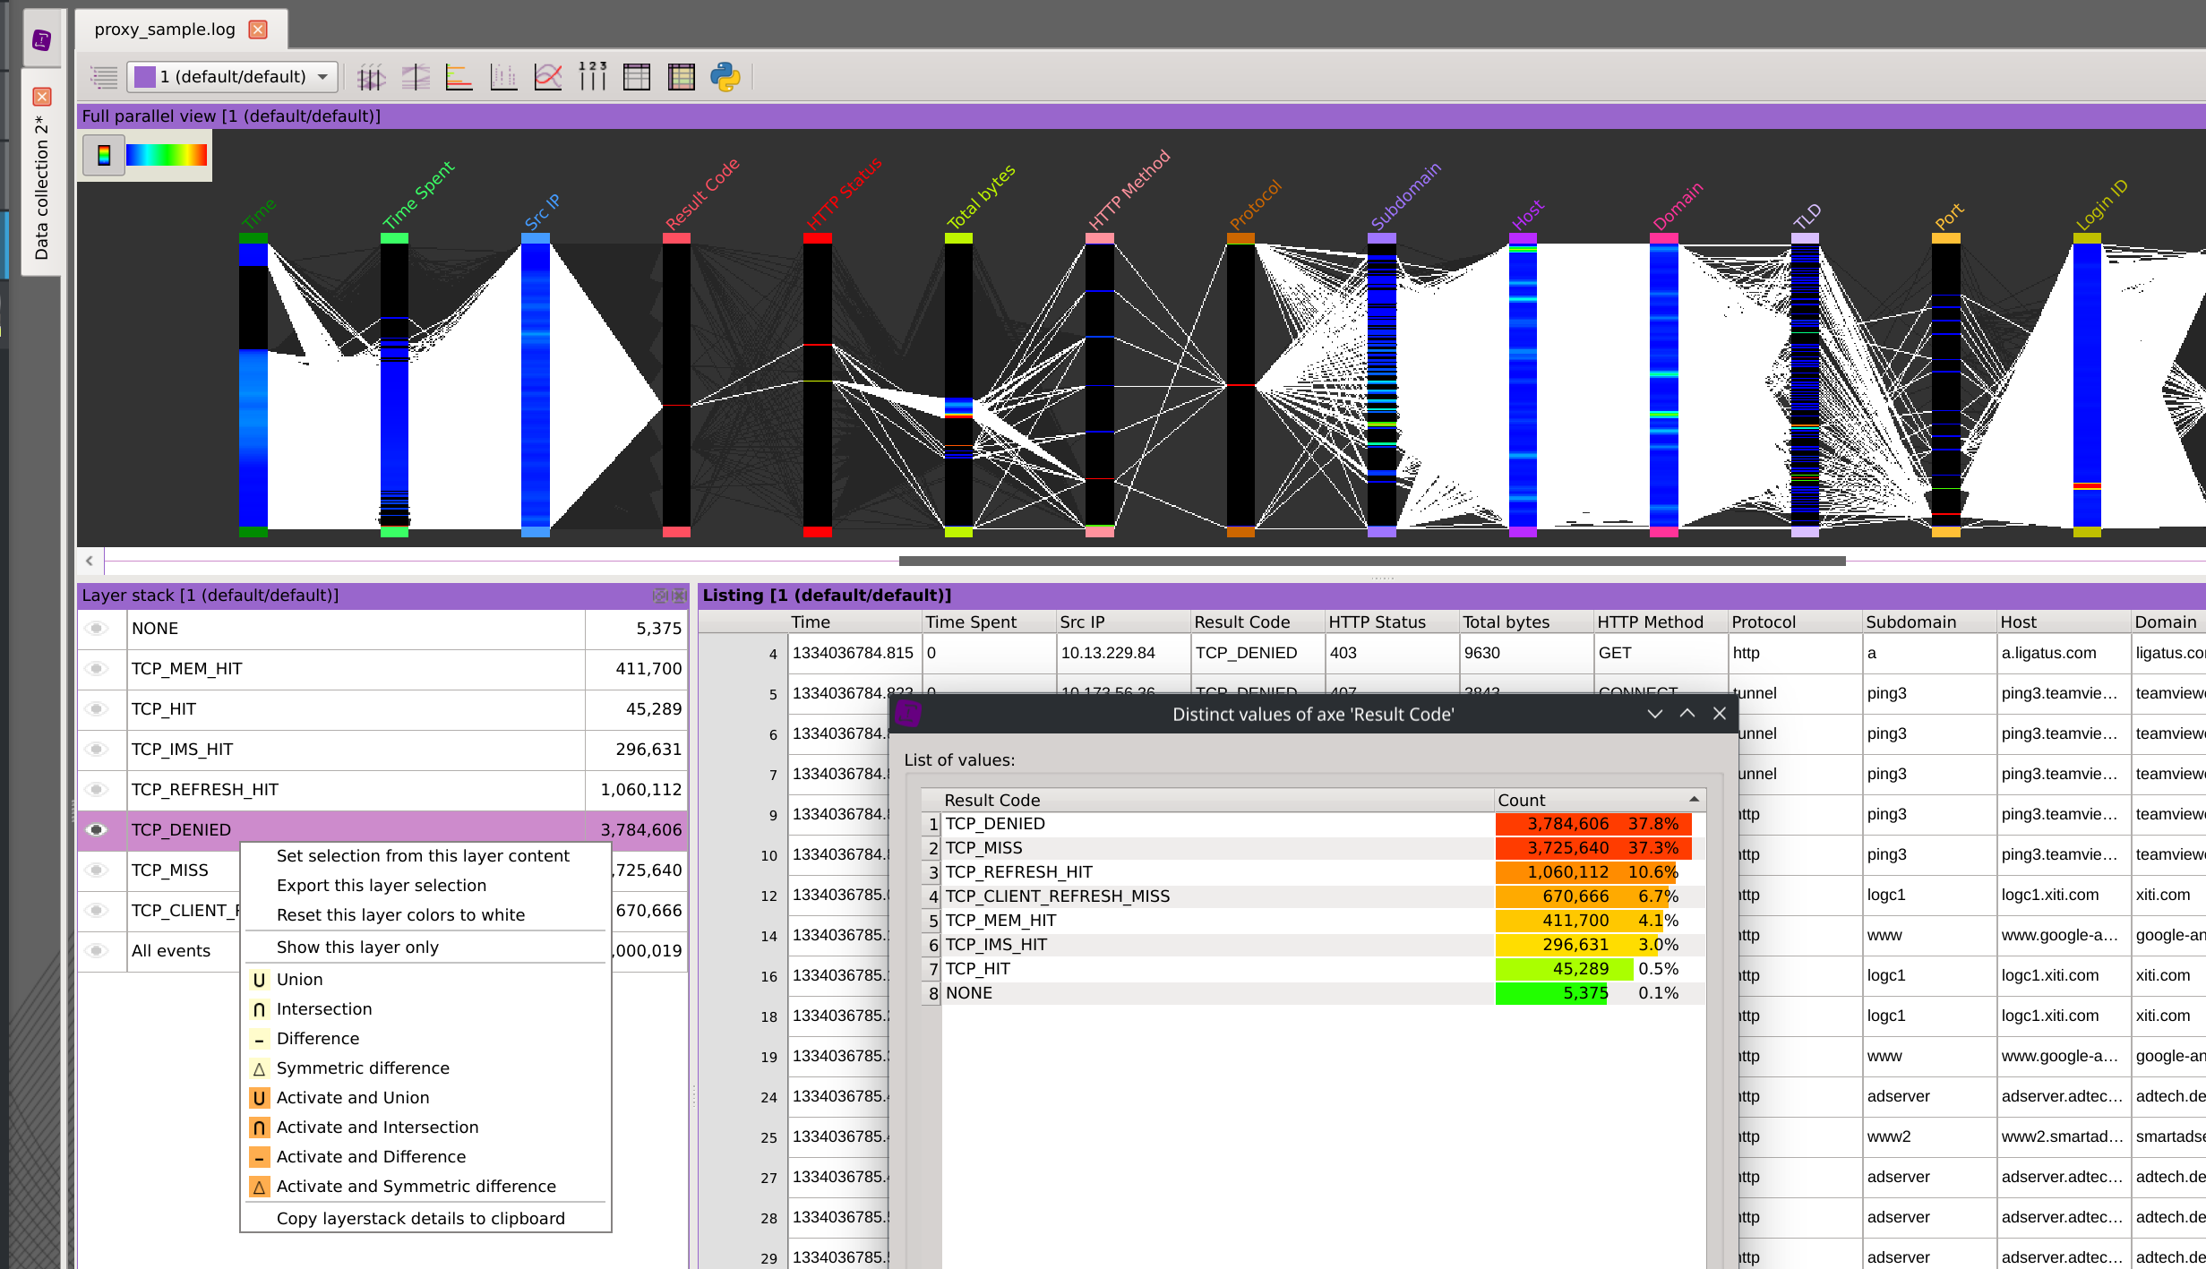Click the color heatmap toggle button

pyautogui.click(x=104, y=155)
